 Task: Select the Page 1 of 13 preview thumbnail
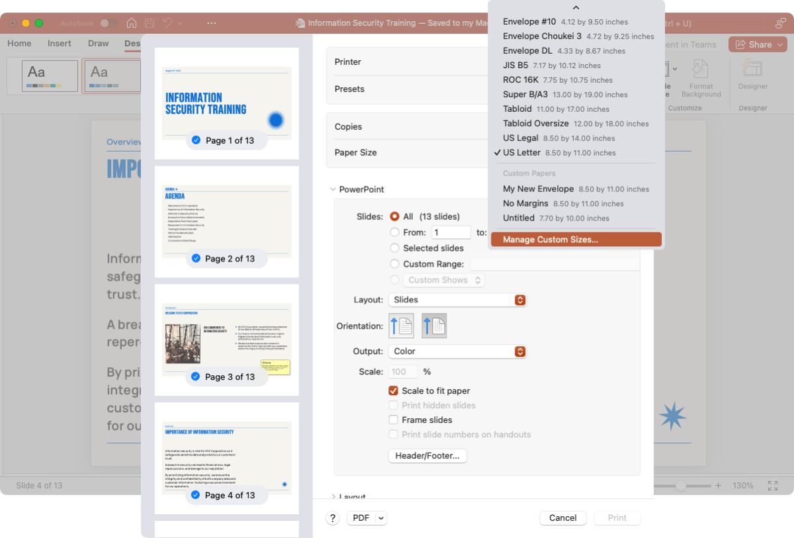pyautogui.click(x=227, y=103)
